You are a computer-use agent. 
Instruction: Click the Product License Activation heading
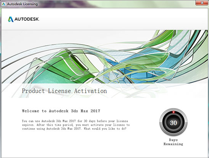pos(64,91)
